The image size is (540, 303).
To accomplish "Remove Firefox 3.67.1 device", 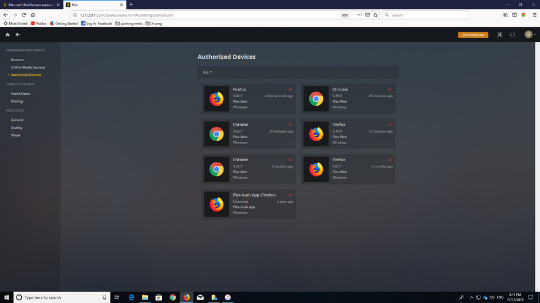I will (390, 160).
